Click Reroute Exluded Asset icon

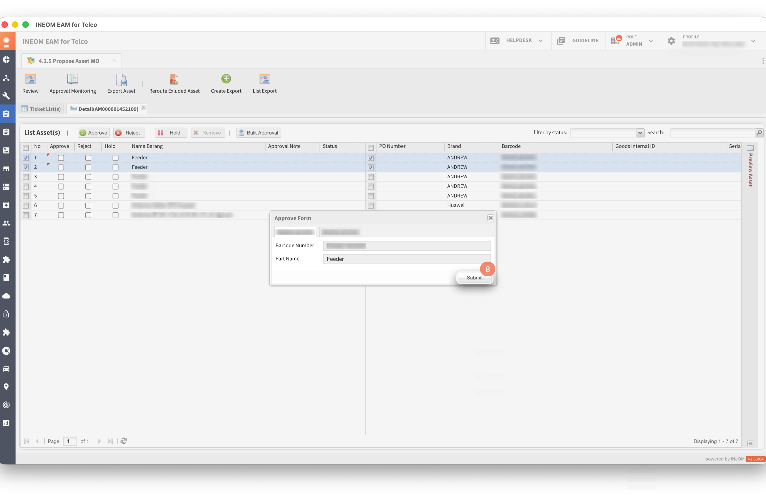tap(174, 79)
